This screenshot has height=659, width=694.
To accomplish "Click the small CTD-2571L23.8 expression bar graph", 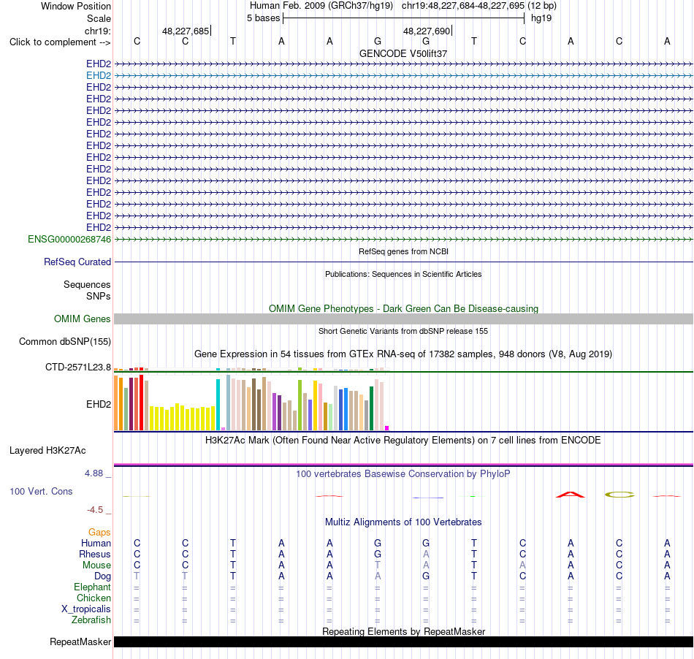I will coord(251,369).
